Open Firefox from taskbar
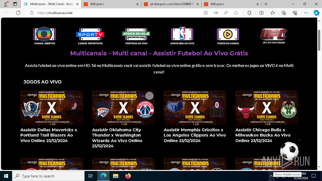Screen dimensions: 322x181 point(128,176)
